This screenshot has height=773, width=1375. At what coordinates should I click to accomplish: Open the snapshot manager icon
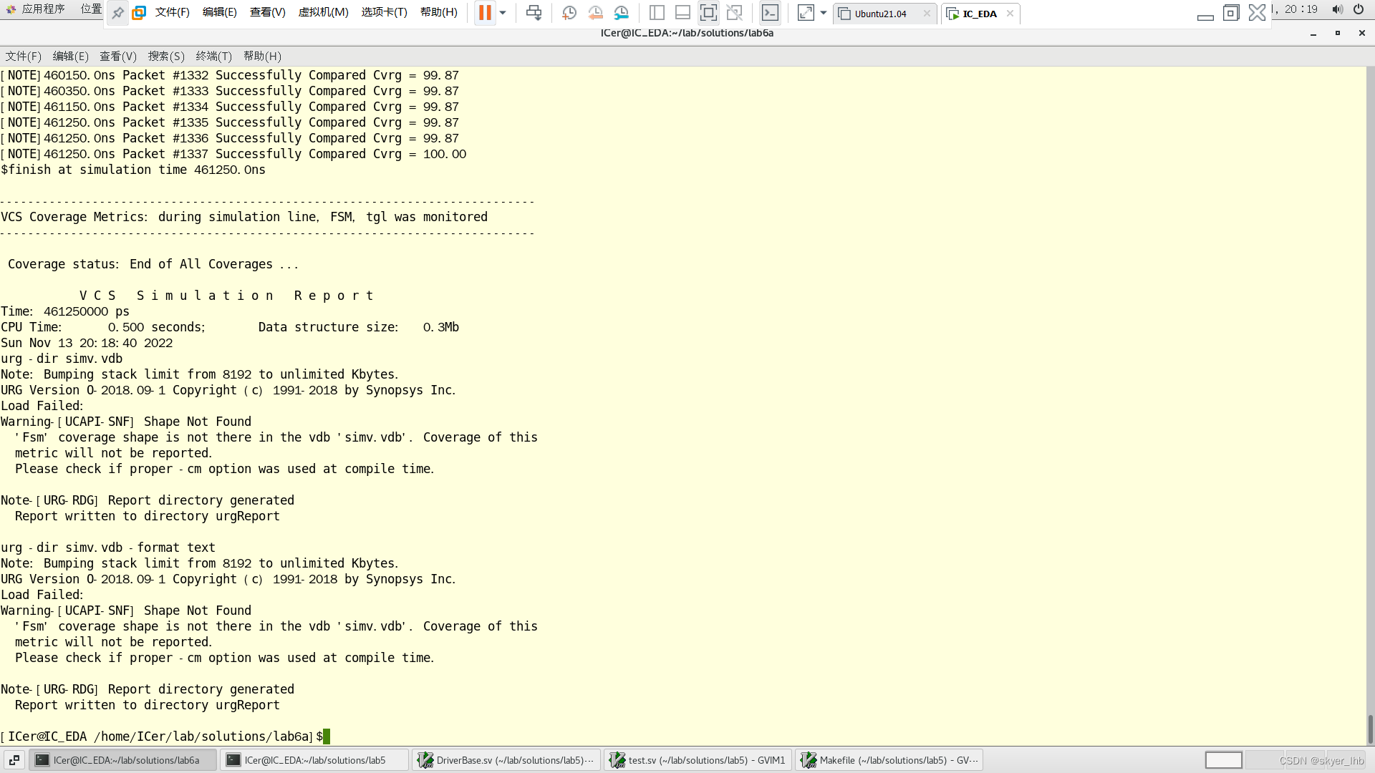(x=622, y=12)
